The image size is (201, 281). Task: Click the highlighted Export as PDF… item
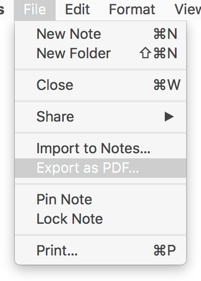tap(100, 168)
